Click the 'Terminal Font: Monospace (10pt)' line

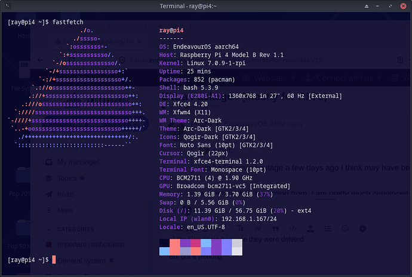pos(213,170)
